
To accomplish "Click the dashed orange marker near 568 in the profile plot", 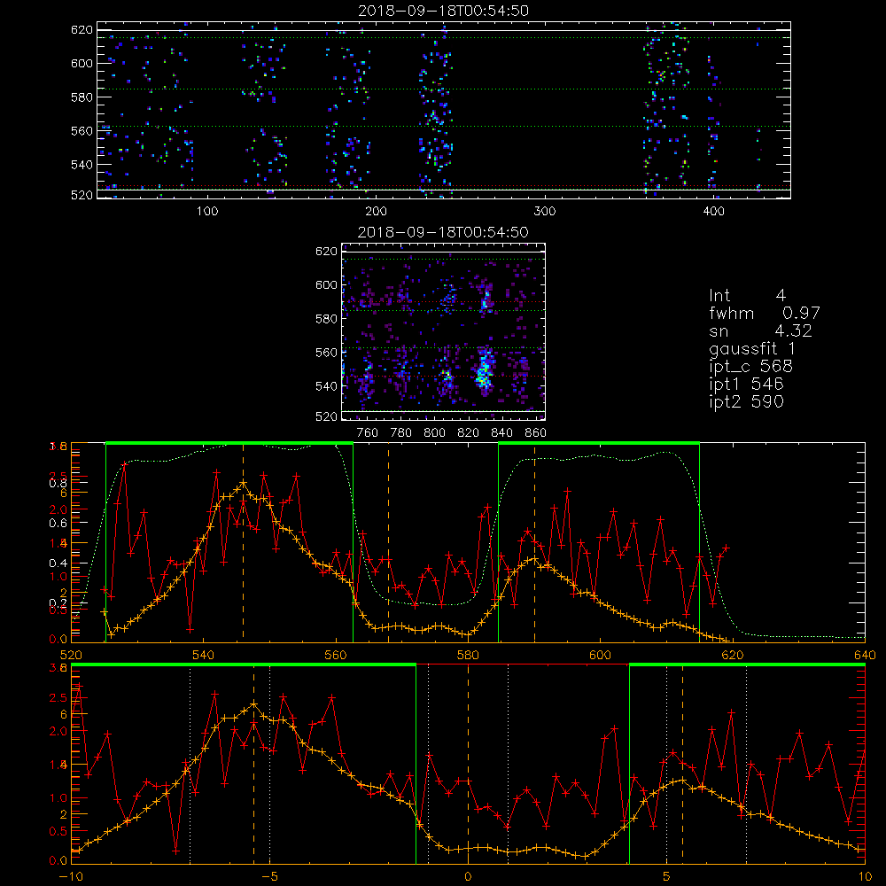I will [388, 542].
